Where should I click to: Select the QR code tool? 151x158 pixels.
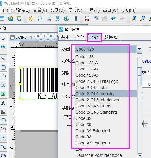click(3, 138)
